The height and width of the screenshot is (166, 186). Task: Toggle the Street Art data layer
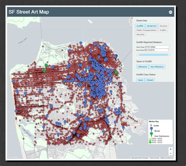coord(151,26)
